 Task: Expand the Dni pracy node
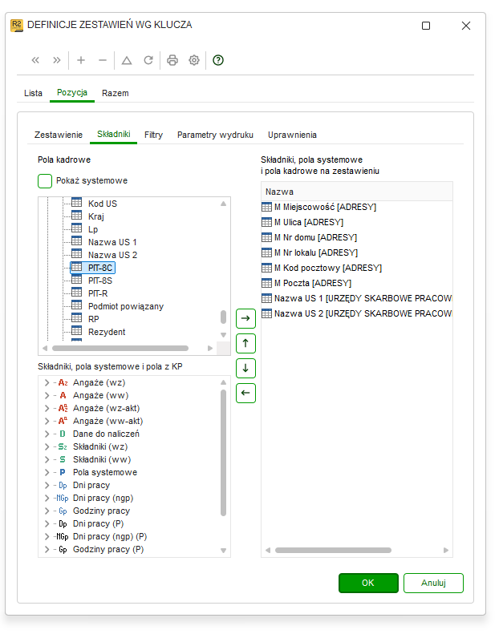click(x=47, y=485)
